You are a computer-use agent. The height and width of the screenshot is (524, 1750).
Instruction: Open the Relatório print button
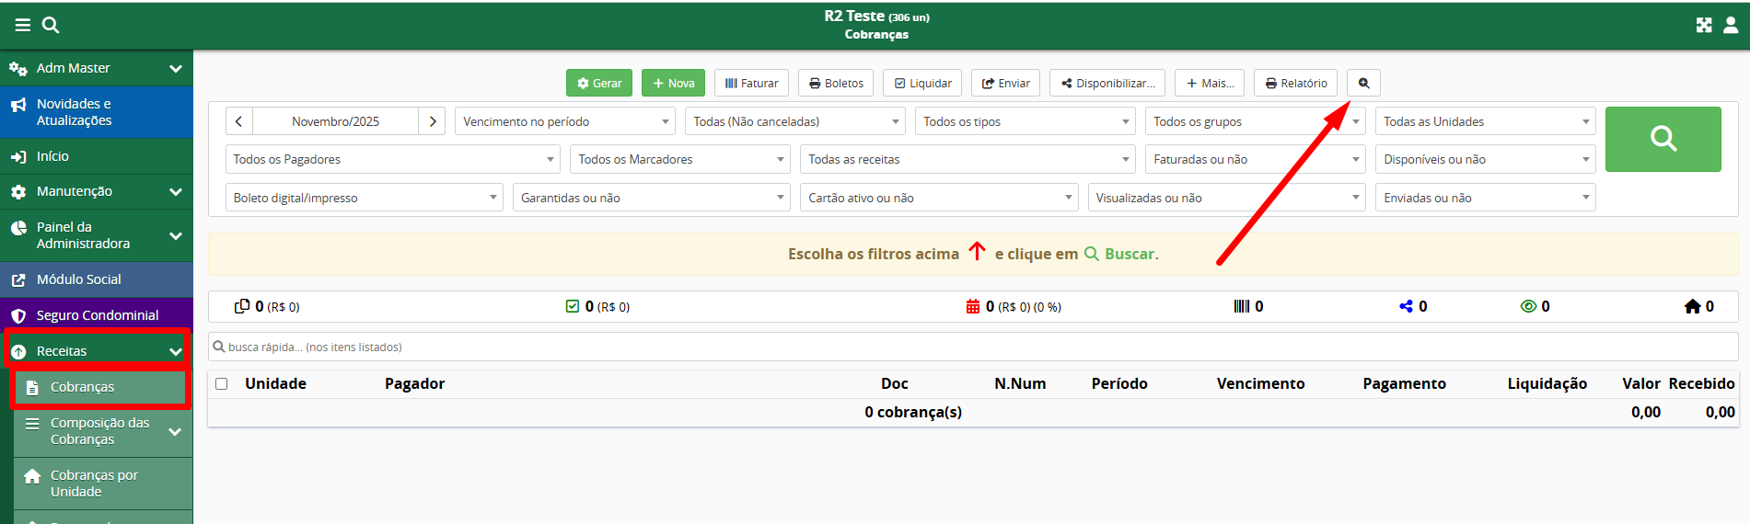[1295, 83]
